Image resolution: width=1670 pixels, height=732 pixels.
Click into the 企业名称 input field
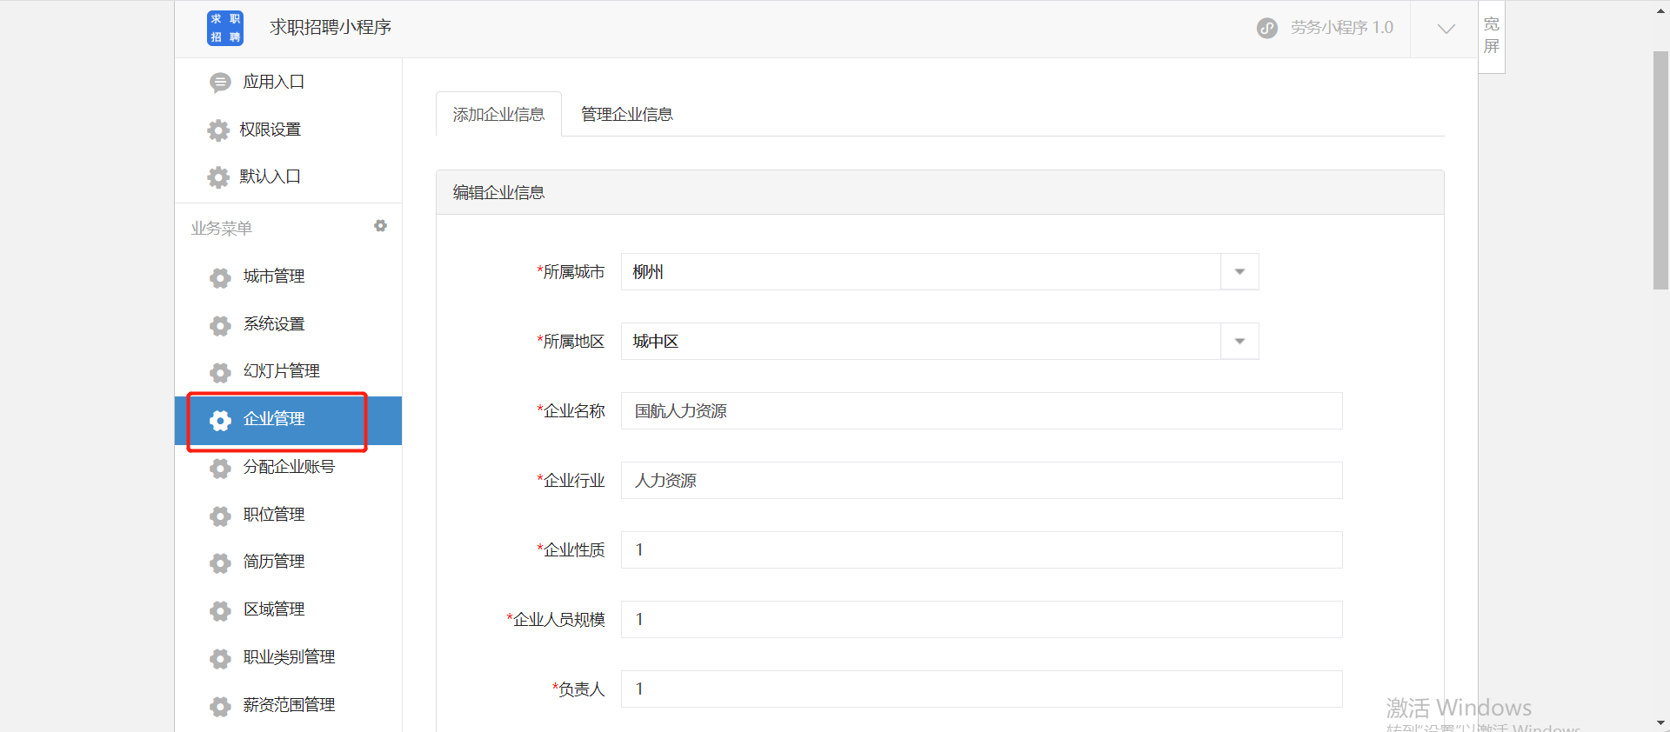point(981,411)
